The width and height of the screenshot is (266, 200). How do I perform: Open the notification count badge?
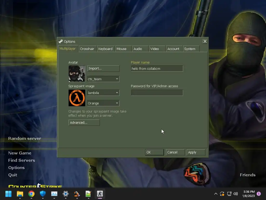point(259,193)
